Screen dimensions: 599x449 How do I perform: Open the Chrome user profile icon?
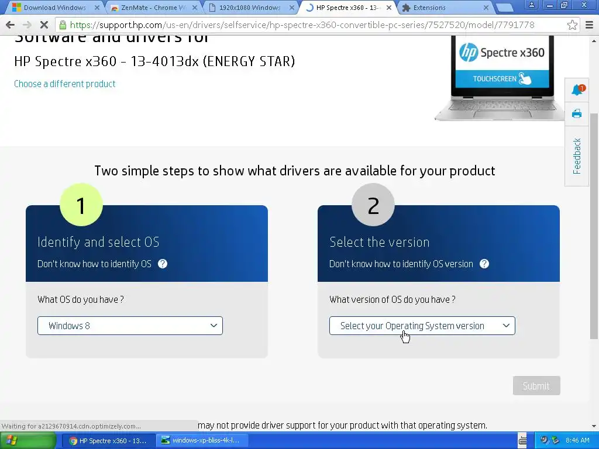[x=531, y=5]
